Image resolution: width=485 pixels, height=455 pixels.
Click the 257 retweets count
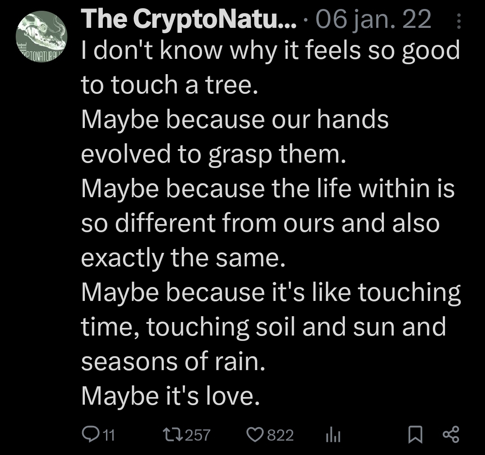pos(198,435)
